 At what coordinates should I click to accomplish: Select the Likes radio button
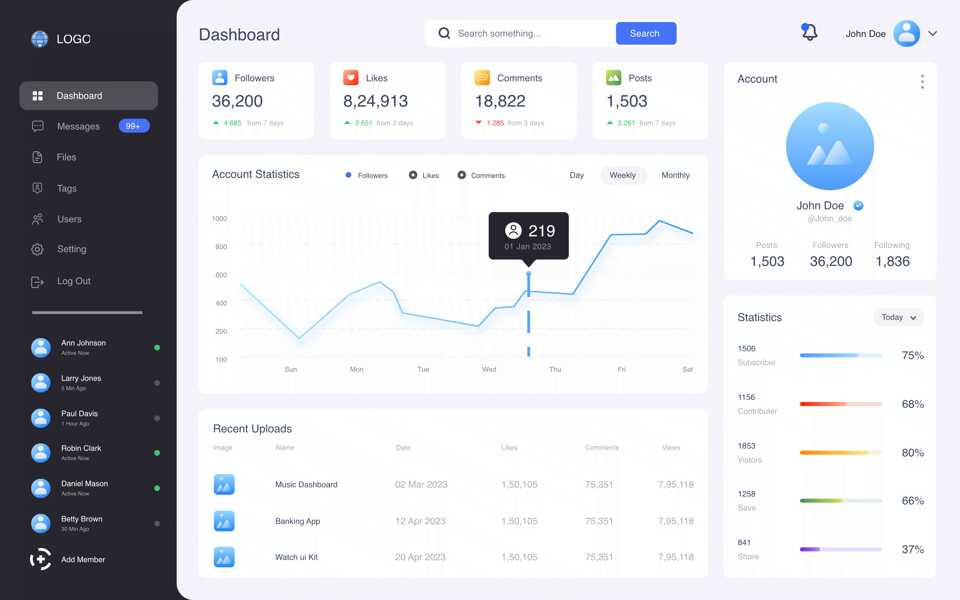(x=413, y=175)
